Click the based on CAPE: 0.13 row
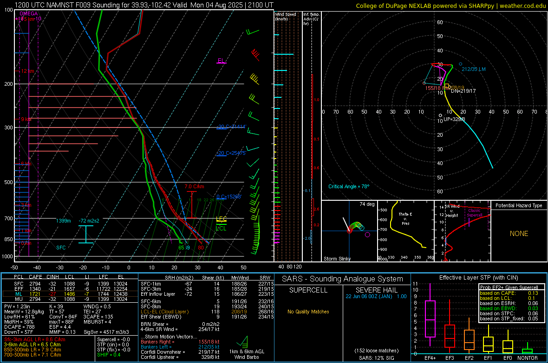Screen dimensions: 548x363 509,293
